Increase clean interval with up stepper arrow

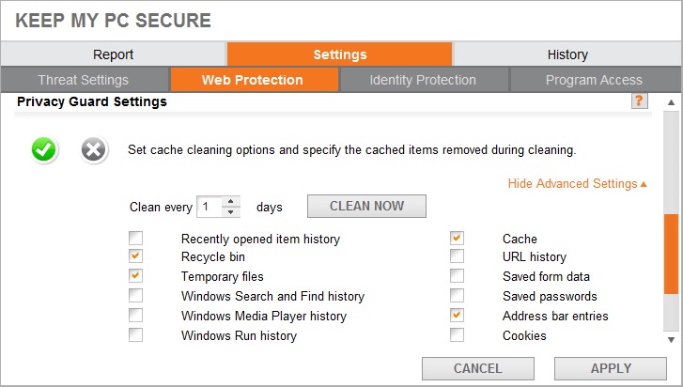pyautogui.click(x=231, y=202)
